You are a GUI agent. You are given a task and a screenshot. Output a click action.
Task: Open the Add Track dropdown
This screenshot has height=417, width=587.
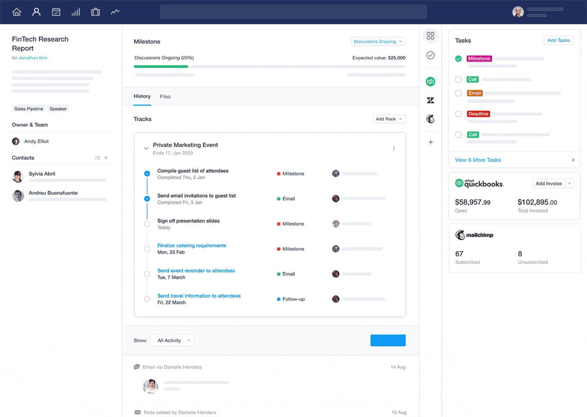(389, 119)
